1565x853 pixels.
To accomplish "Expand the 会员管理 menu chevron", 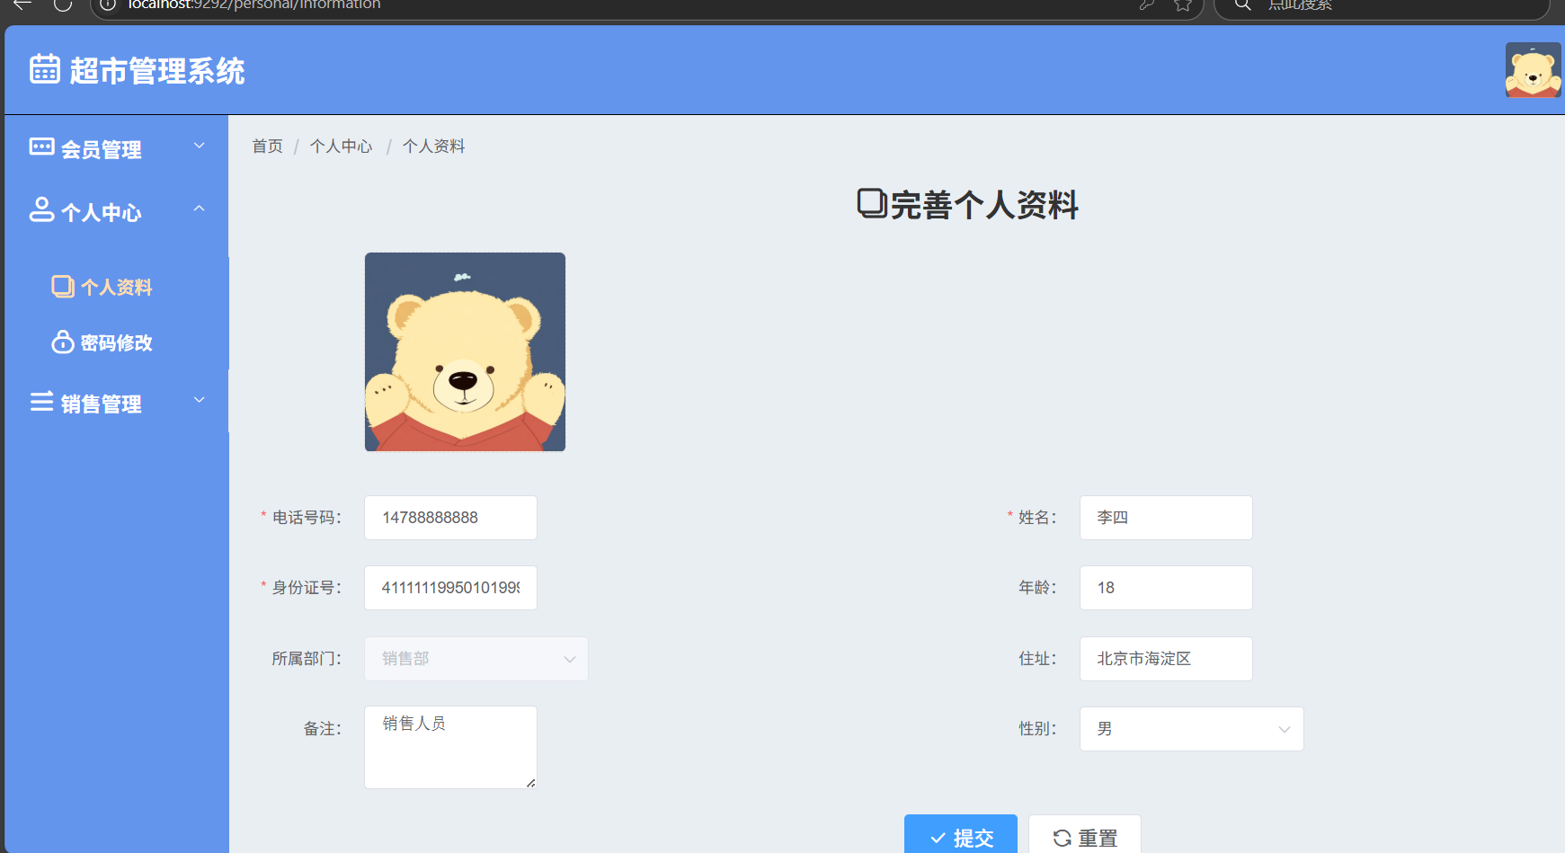I will 200,146.
